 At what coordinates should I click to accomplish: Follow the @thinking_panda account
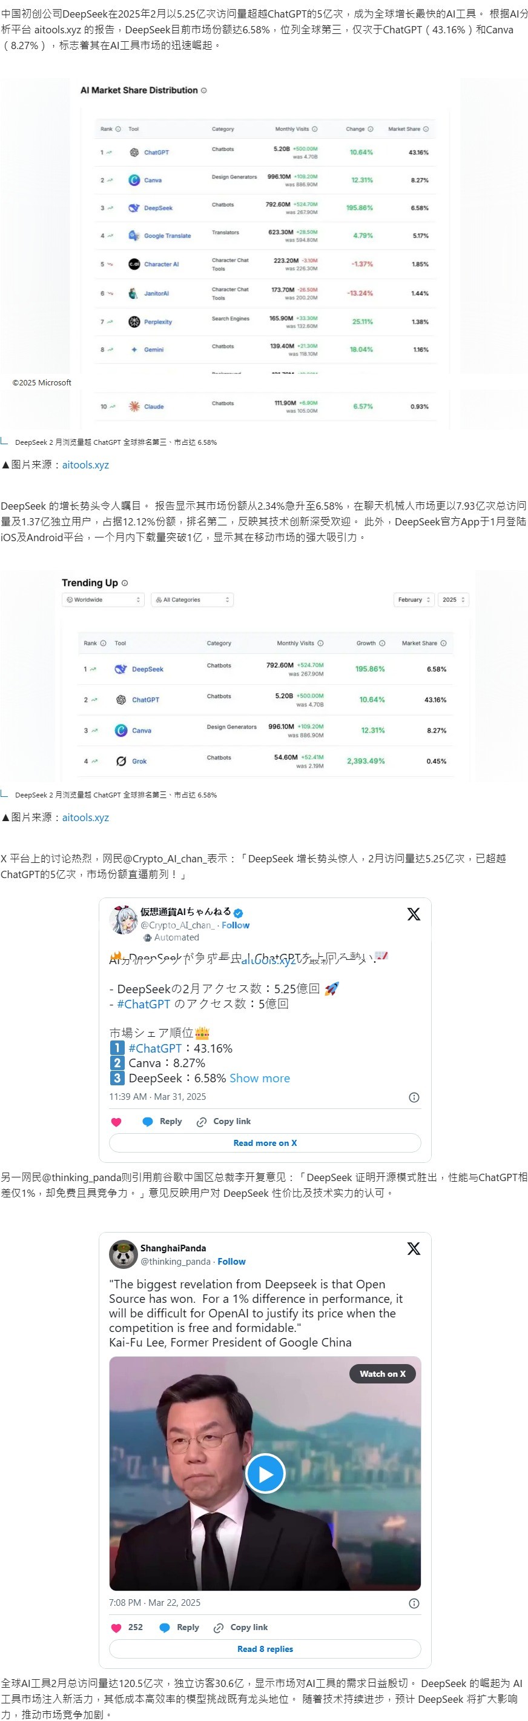232,1261
